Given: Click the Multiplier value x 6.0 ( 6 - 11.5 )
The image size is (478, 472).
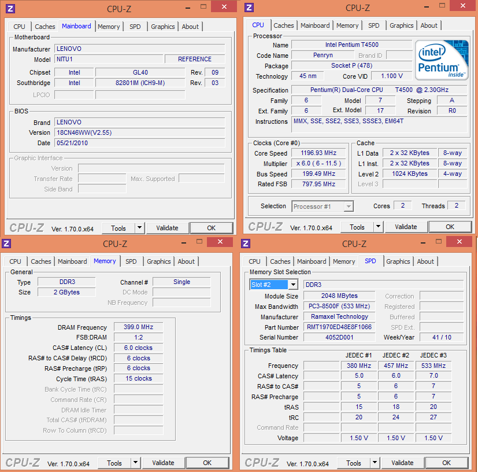Looking at the screenshot, I should pyautogui.click(x=318, y=163).
